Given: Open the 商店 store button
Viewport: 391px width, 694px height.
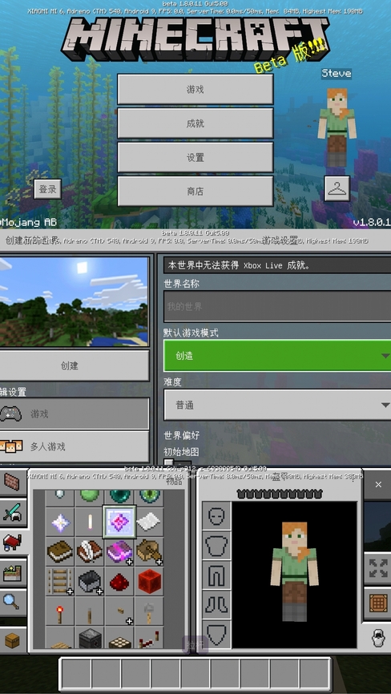Looking at the screenshot, I should pos(195,192).
